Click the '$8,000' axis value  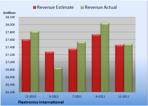point(10,25)
